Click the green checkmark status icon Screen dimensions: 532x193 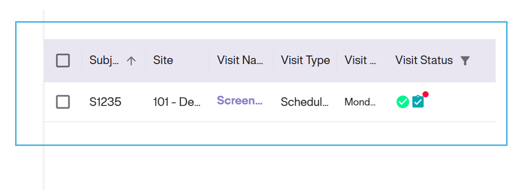(403, 102)
